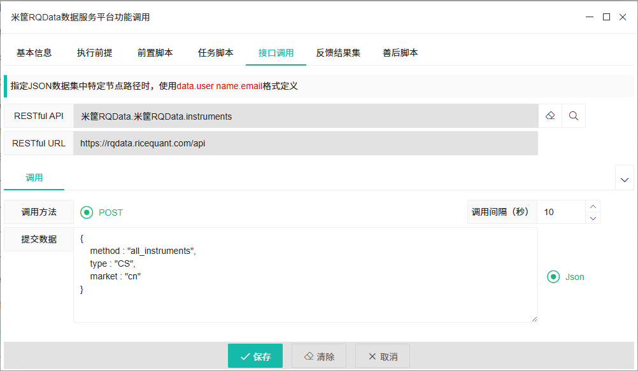Image resolution: width=638 pixels, height=371 pixels.
Task: Click the 调用间隔 seconds value field
Action: pyautogui.click(x=560, y=212)
